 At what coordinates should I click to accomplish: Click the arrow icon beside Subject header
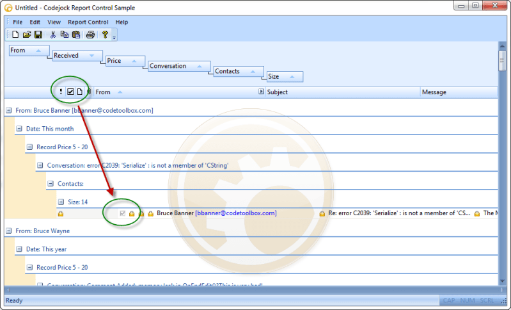click(261, 92)
